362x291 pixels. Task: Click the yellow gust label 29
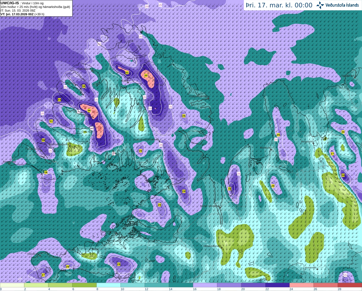pos(184,191)
